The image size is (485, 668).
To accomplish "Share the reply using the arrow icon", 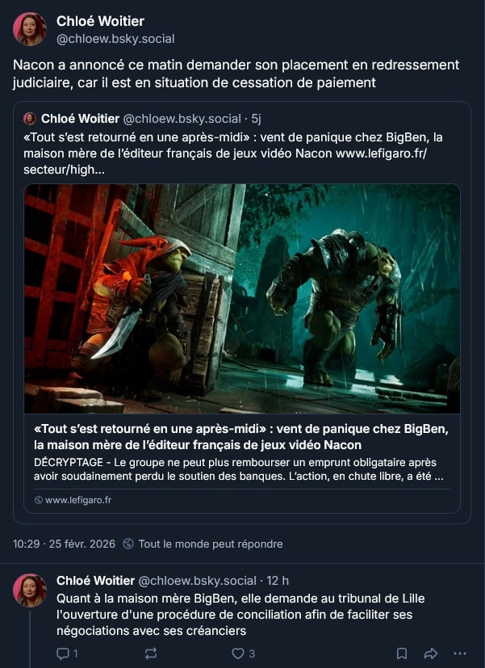I will pyautogui.click(x=431, y=653).
